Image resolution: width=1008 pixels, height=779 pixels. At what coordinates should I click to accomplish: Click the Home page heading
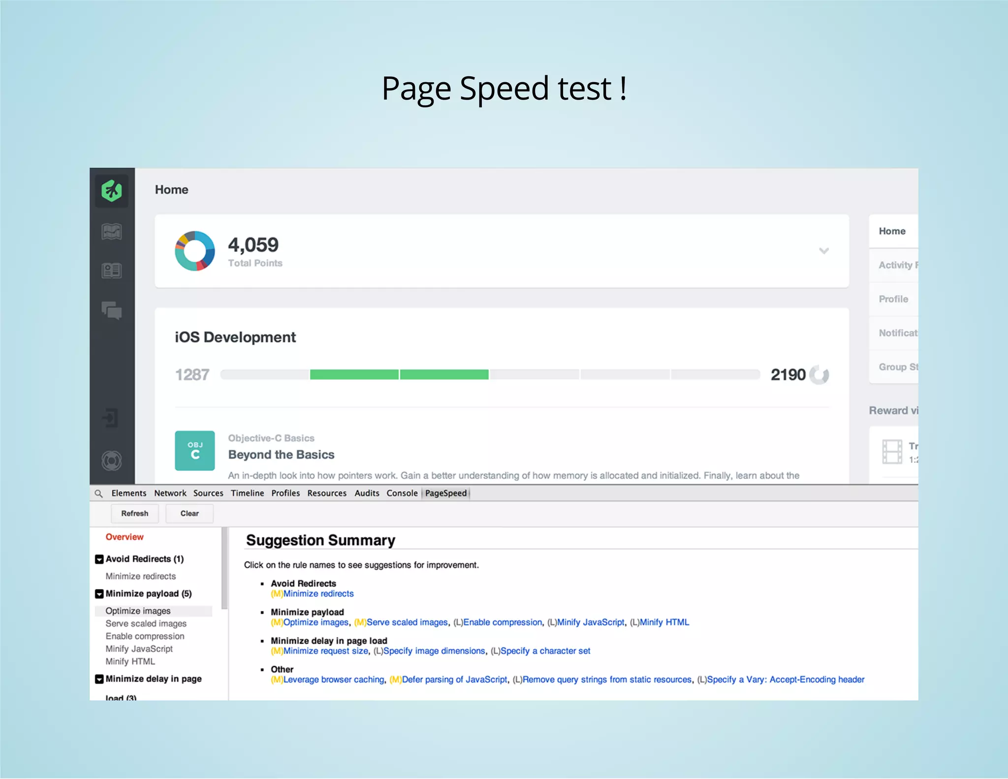(171, 190)
